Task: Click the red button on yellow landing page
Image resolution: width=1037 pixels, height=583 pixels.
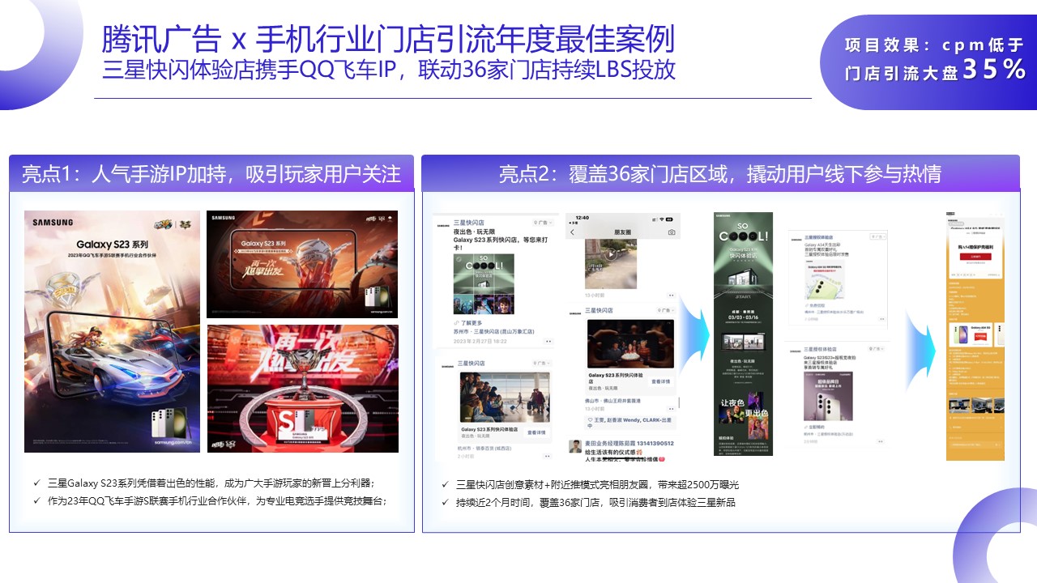Action: click(x=975, y=255)
